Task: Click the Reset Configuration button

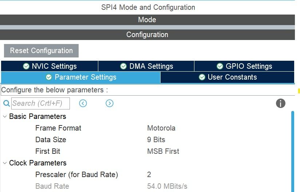Action: pyautogui.click(x=42, y=51)
